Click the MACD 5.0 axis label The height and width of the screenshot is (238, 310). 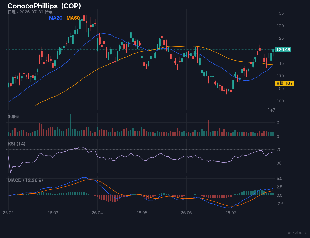tap(279, 178)
